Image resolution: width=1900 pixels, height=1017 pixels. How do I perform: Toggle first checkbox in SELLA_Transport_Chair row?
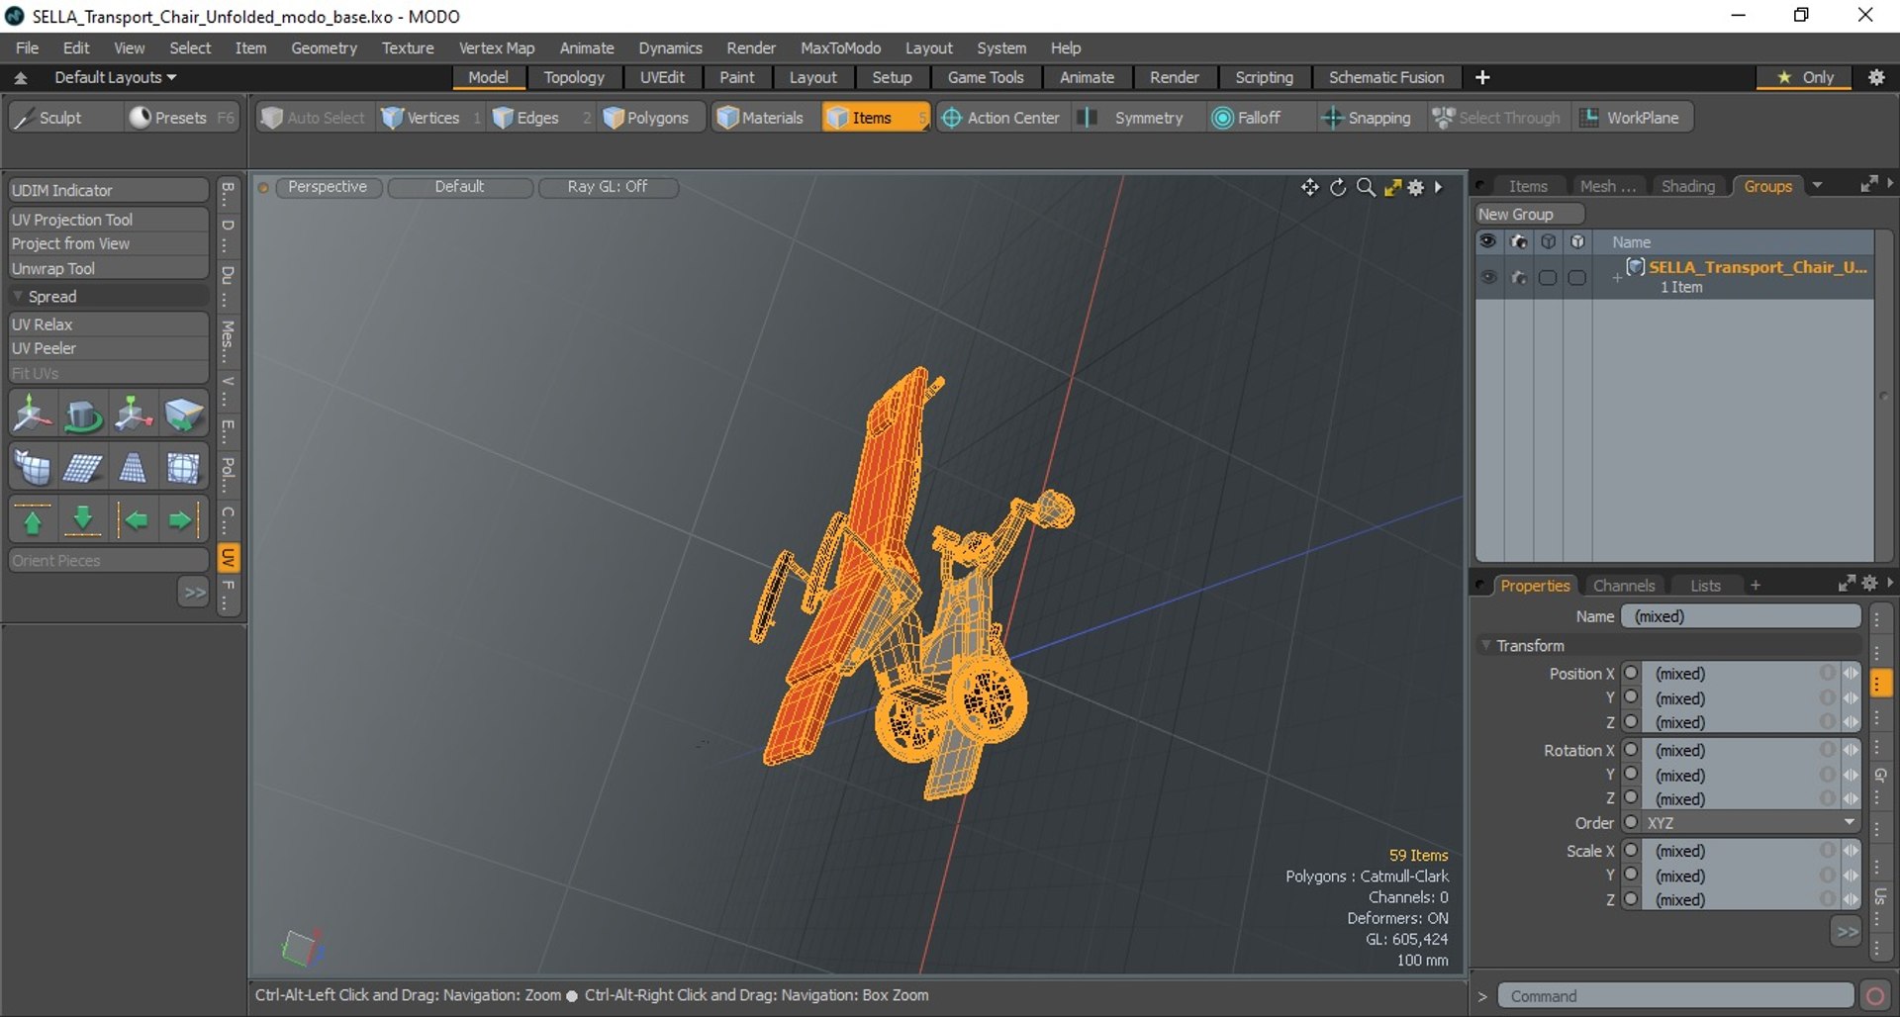[1548, 278]
